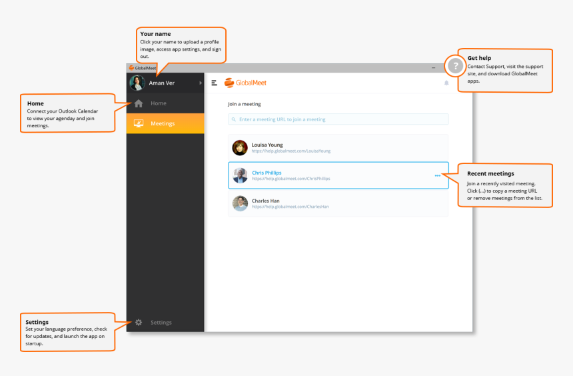Click the "Join a meeting" heading text

[244, 104]
